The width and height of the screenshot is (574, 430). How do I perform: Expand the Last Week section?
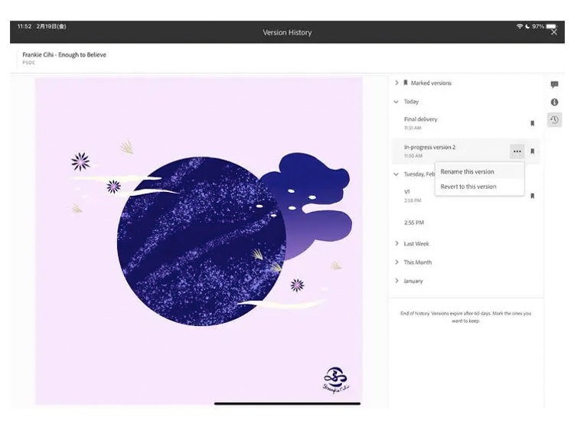396,243
